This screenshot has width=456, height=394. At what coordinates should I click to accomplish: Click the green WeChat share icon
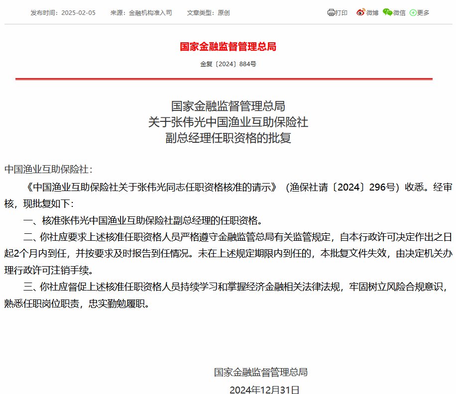[x=387, y=12]
